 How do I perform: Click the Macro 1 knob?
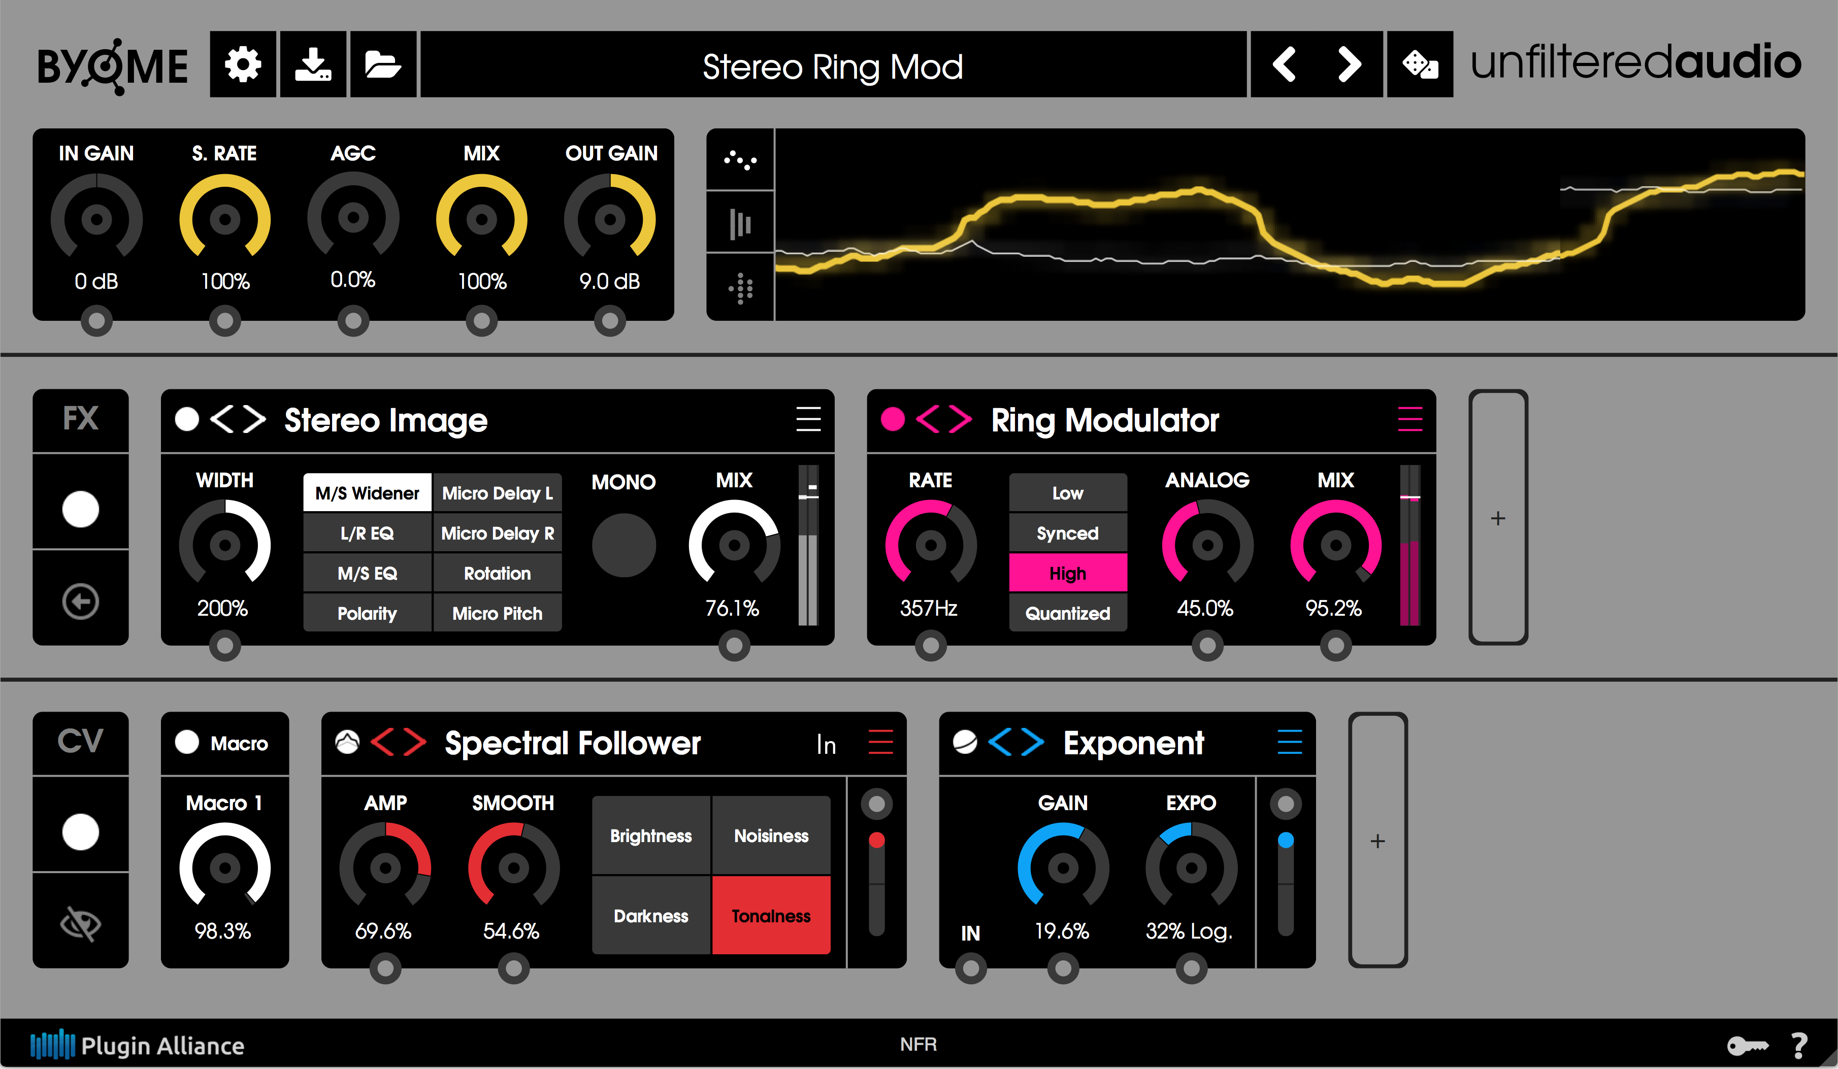tap(224, 868)
